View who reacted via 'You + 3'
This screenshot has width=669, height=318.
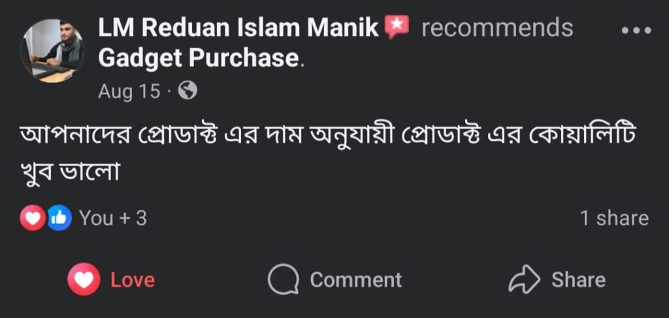112,218
